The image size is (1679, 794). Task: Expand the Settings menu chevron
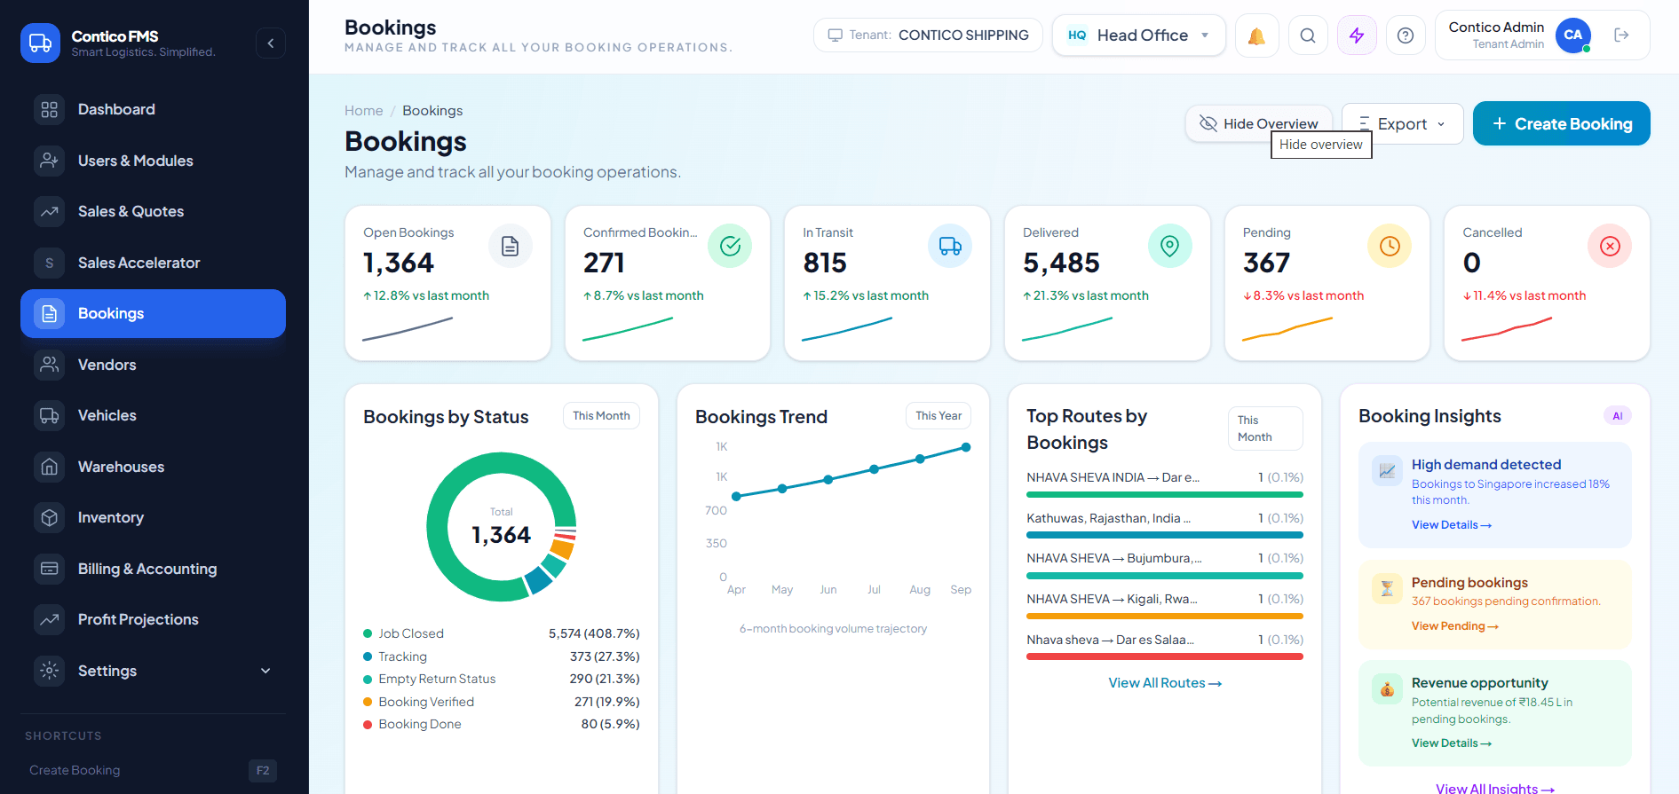coord(265,671)
